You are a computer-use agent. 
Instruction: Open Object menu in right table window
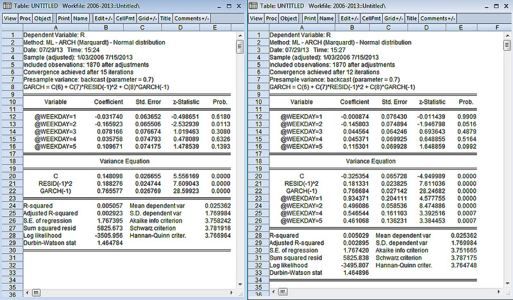coord(289,19)
